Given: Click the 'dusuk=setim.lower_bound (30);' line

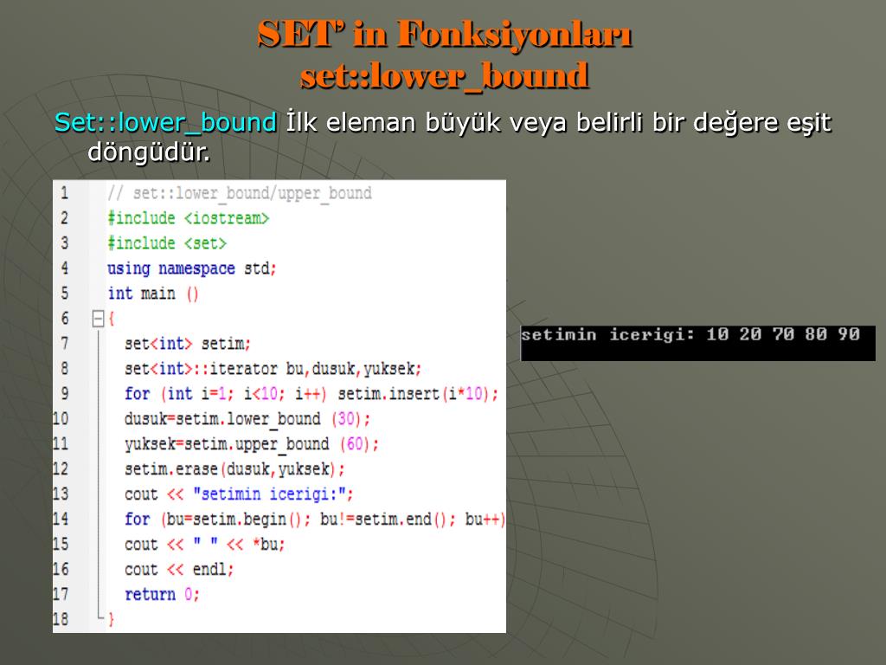Looking at the screenshot, I should pos(247,420).
